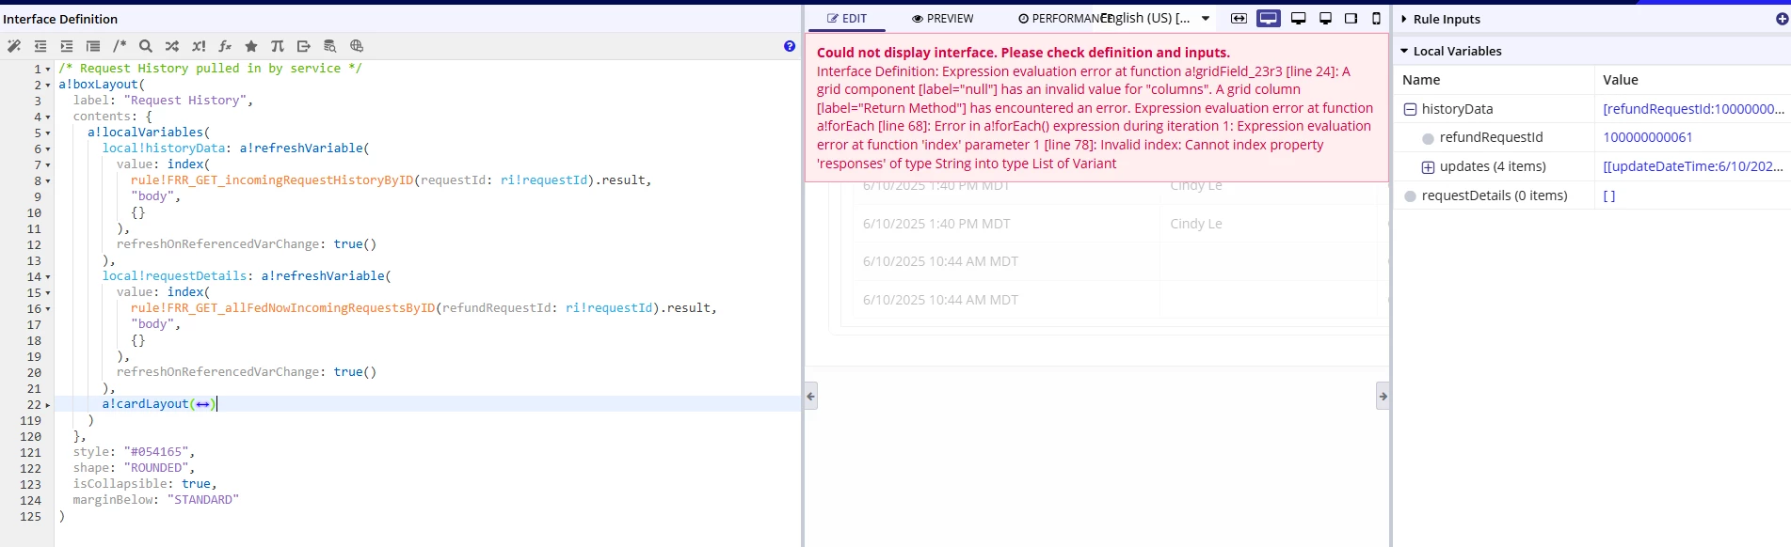Click line number 125 in gutter
Image resolution: width=1791 pixels, height=547 pixels.
(30, 516)
